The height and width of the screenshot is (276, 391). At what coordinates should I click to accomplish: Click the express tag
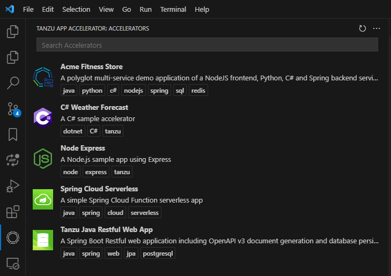click(x=96, y=172)
